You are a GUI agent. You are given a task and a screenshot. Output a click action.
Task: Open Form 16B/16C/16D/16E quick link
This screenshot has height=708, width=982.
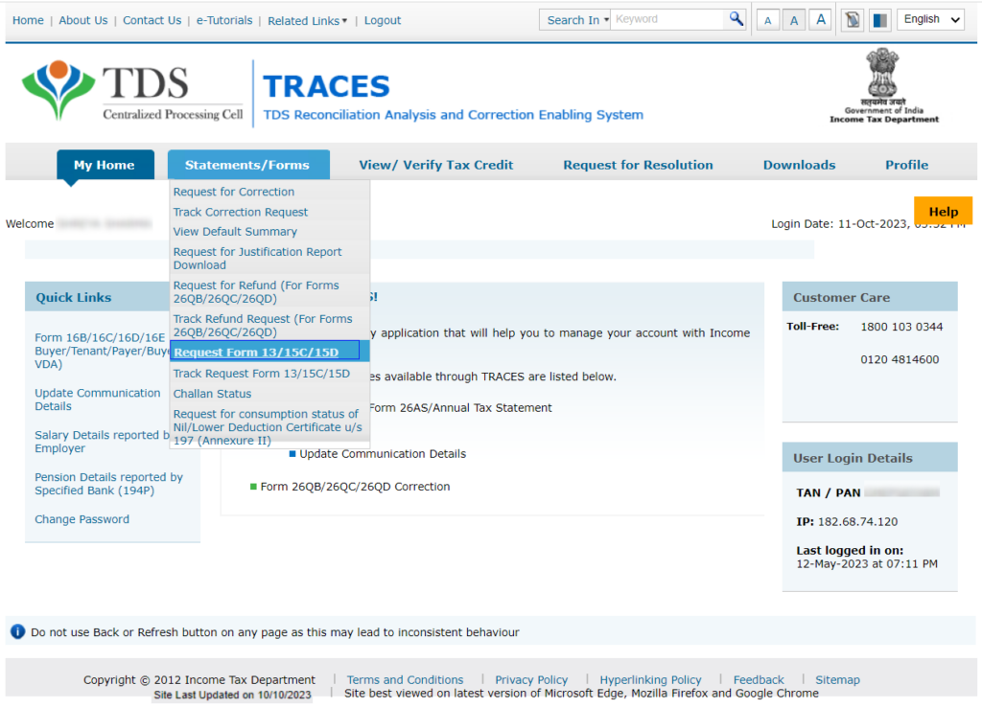click(102, 351)
